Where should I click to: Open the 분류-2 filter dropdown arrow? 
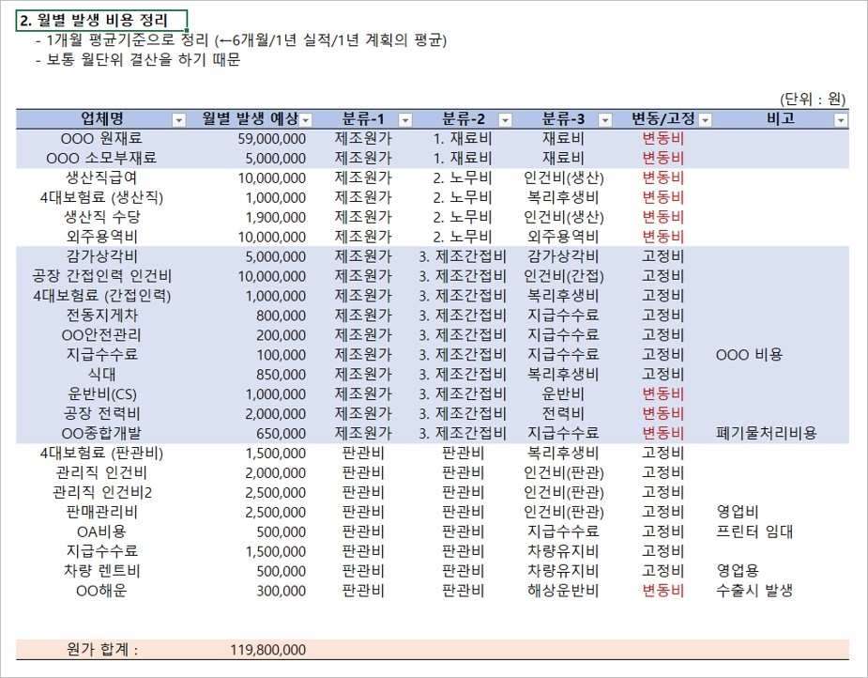click(505, 119)
